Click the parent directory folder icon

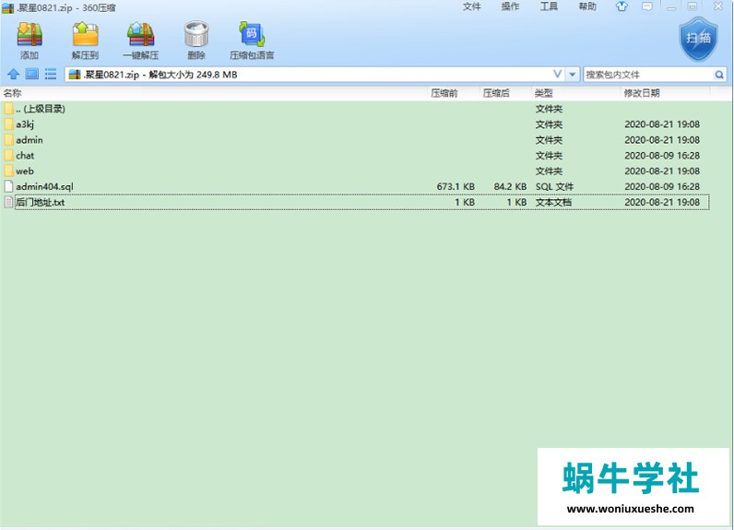8,109
